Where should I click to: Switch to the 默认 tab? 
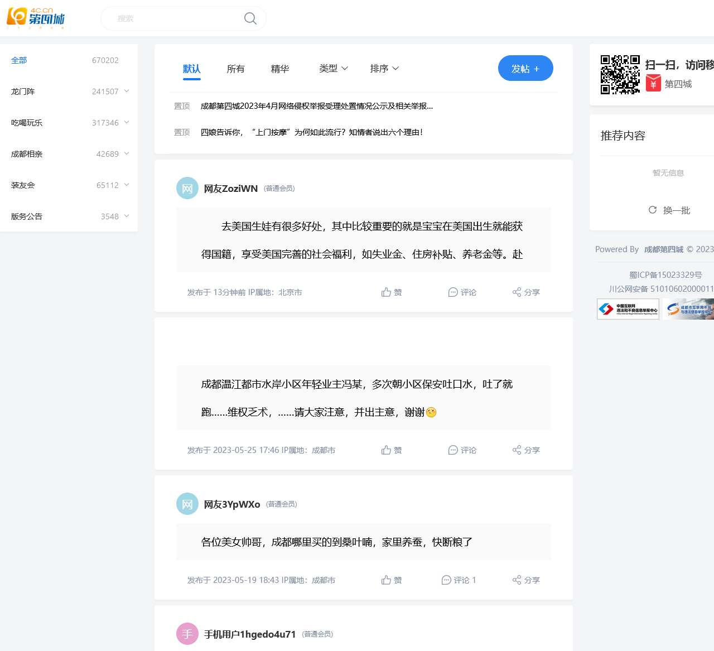(x=191, y=69)
